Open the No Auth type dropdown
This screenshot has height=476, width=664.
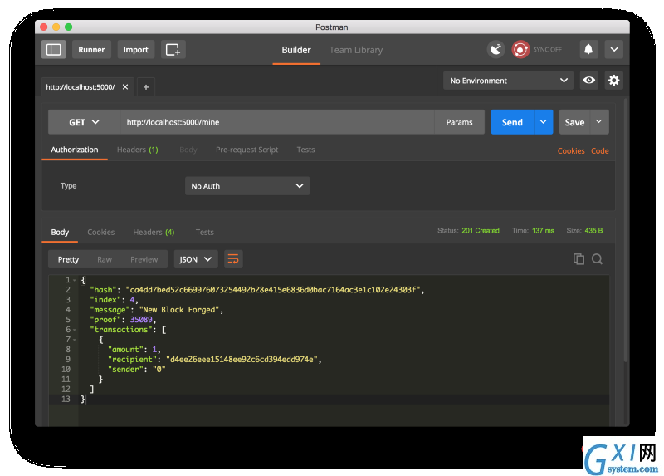coord(247,186)
